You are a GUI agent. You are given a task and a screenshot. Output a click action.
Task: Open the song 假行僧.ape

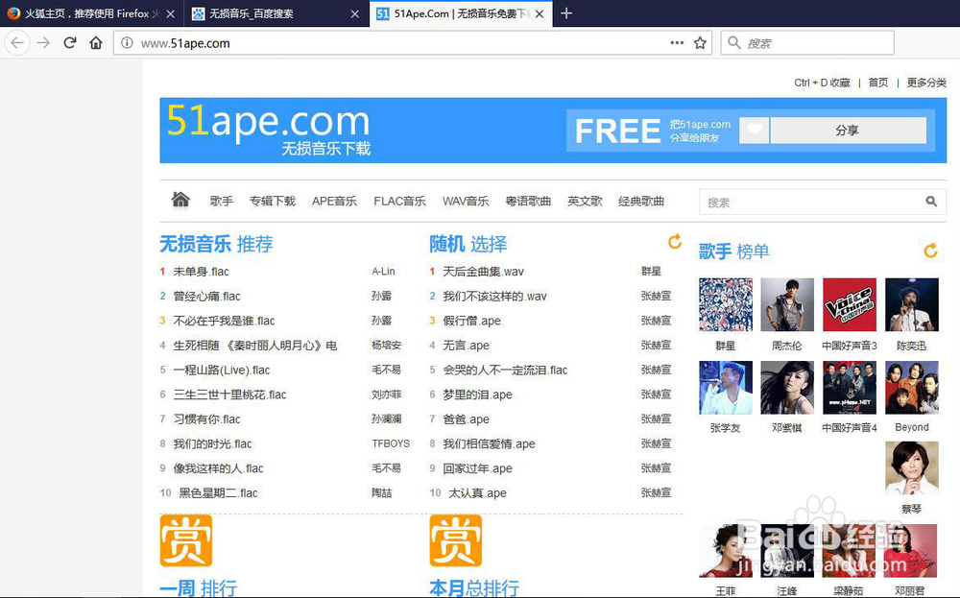click(472, 321)
